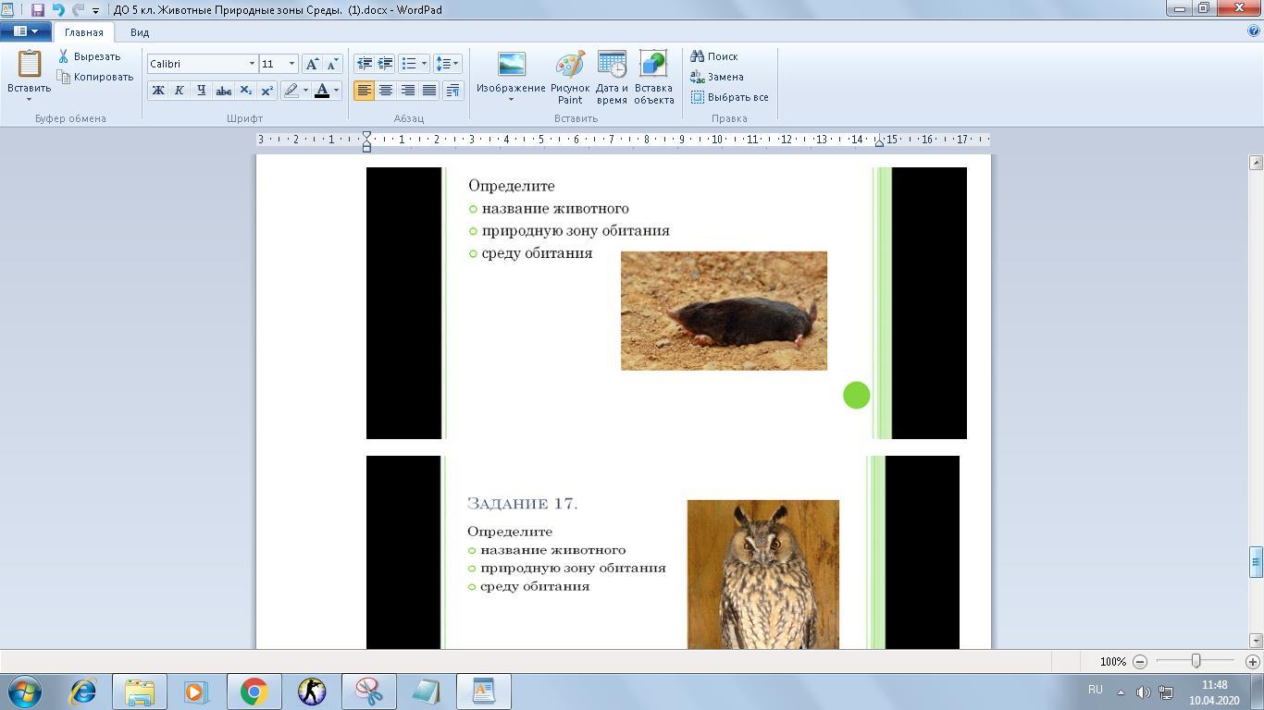This screenshot has height=710, width=1264.
Task: Apply subscript formatting
Action: click(x=245, y=91)
